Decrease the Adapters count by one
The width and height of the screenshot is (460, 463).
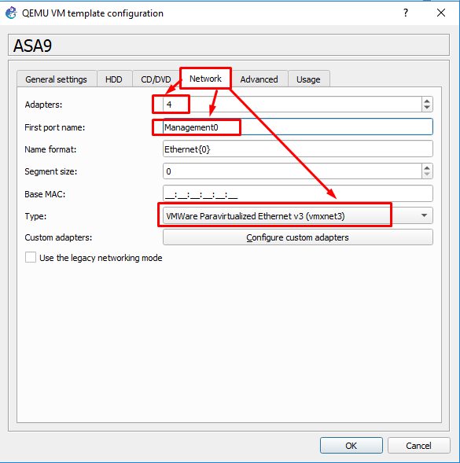coord(427,108)
